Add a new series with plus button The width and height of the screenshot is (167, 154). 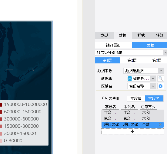[x=132, y=131]
